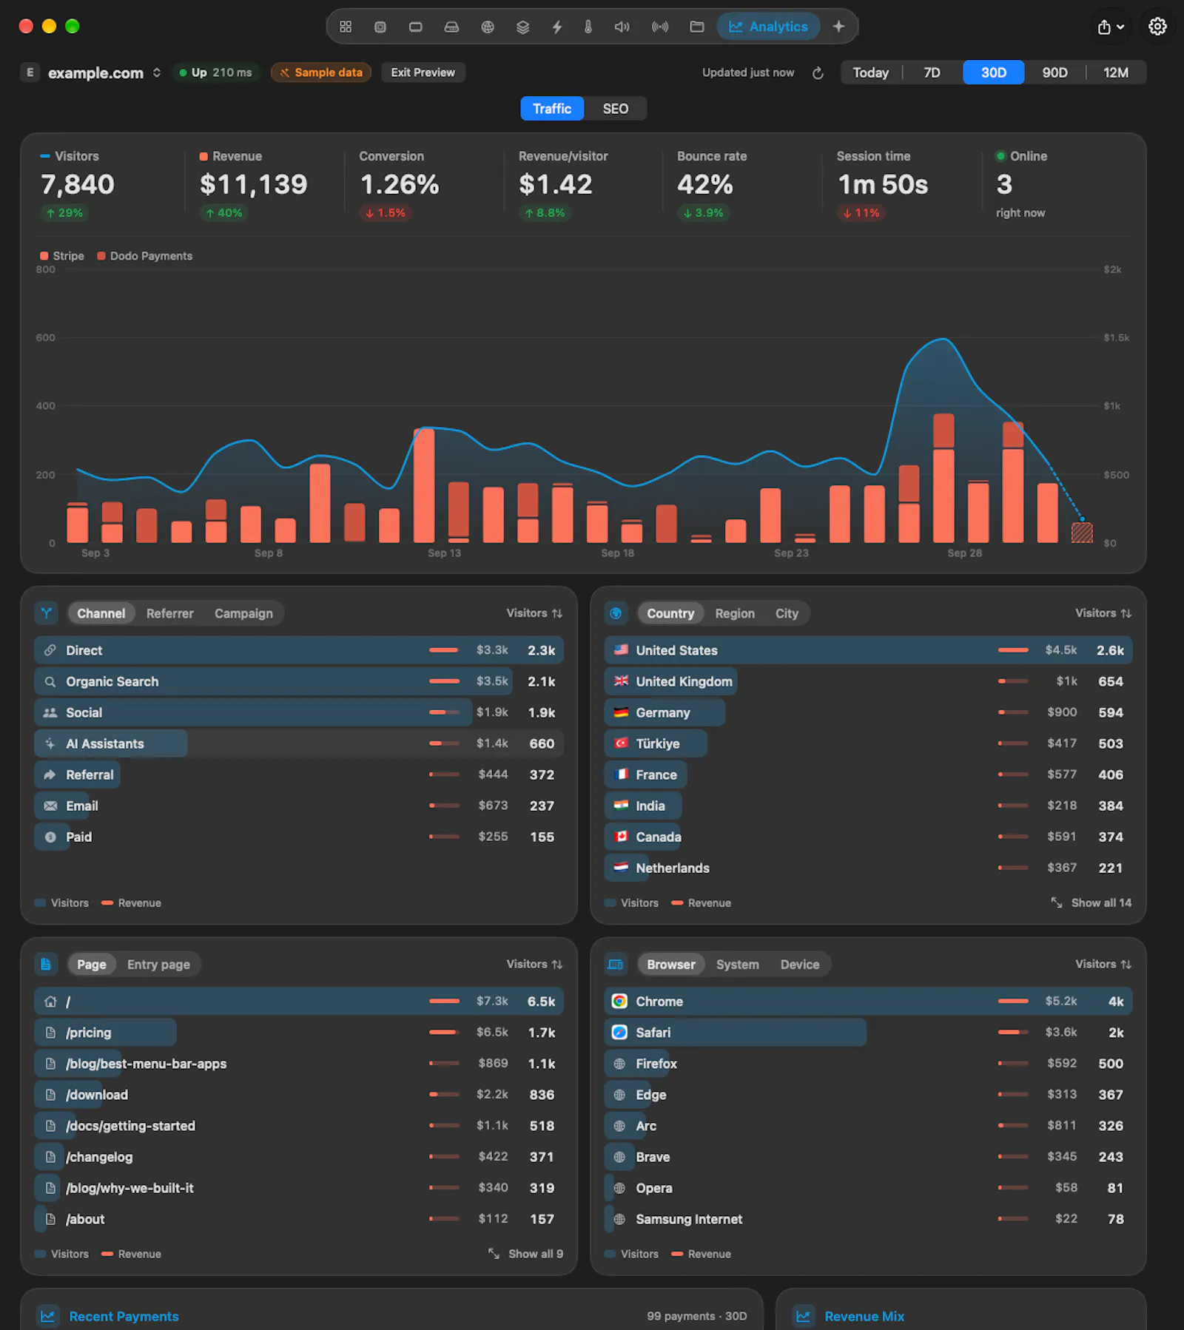Open the folder tab icon
Image resolution: width=1184 pixels, height=1330 pixels.
[697, 27]
